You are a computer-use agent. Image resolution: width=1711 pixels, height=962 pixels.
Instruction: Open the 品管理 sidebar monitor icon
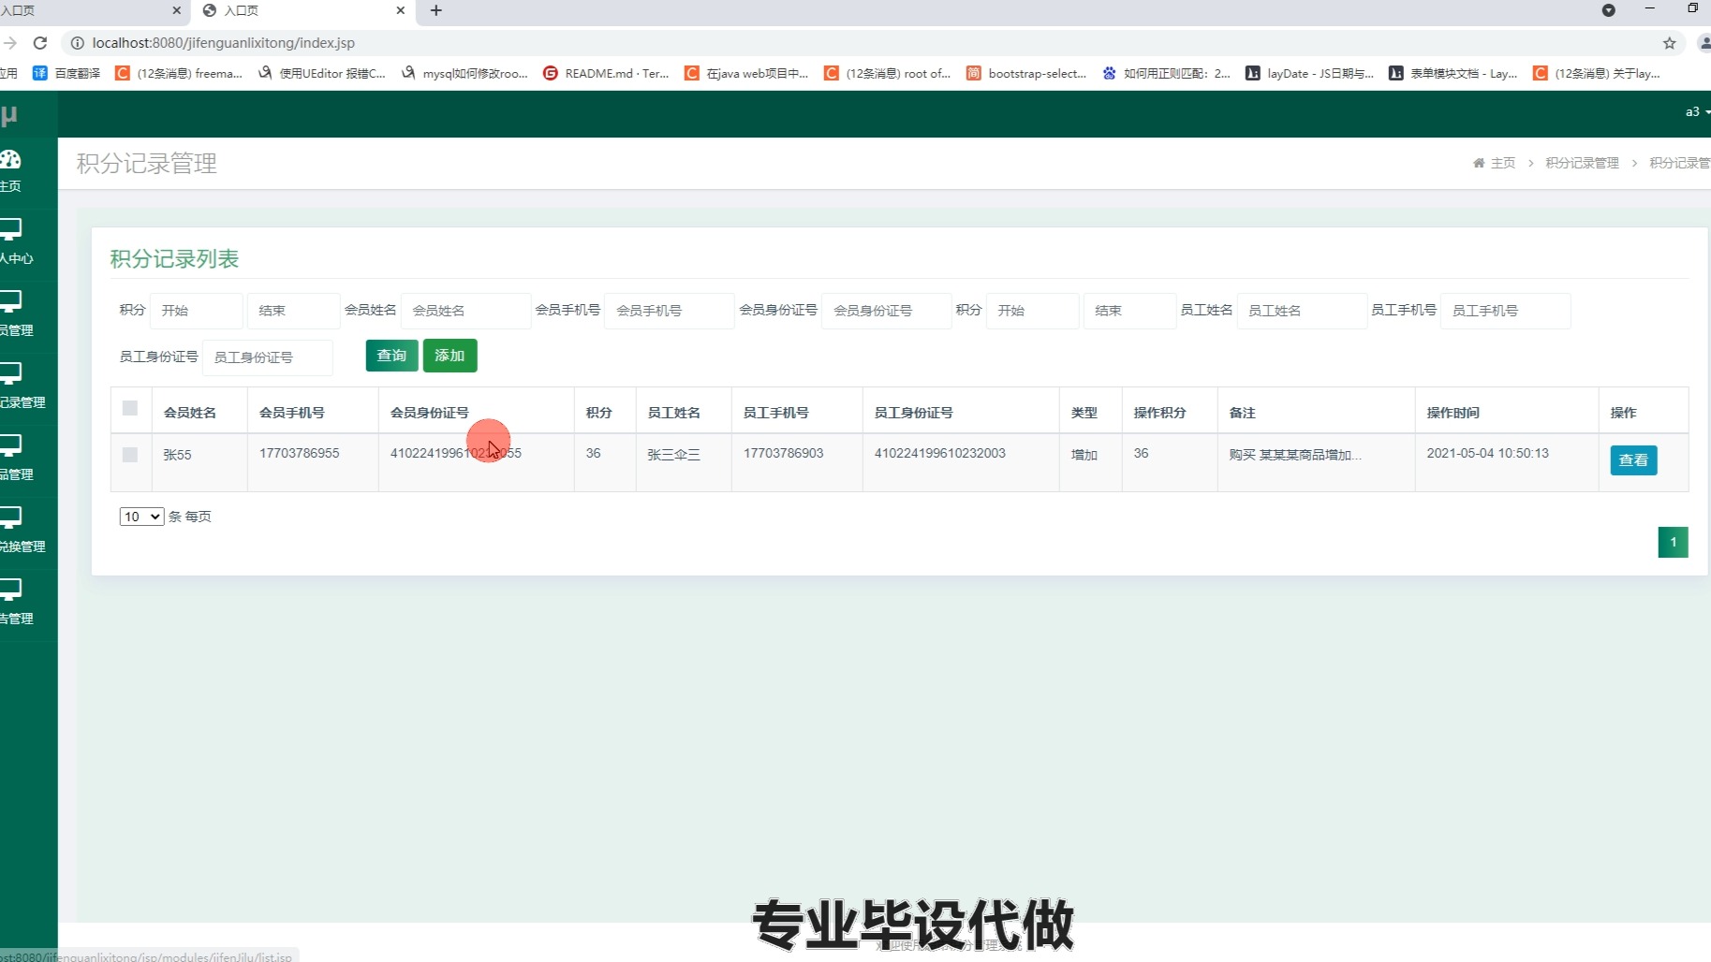tap(10, 445)
